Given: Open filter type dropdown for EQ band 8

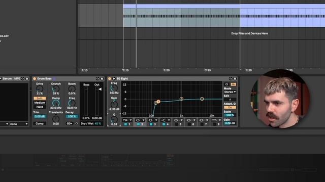Looking at the screenshot, I should 216,120.
